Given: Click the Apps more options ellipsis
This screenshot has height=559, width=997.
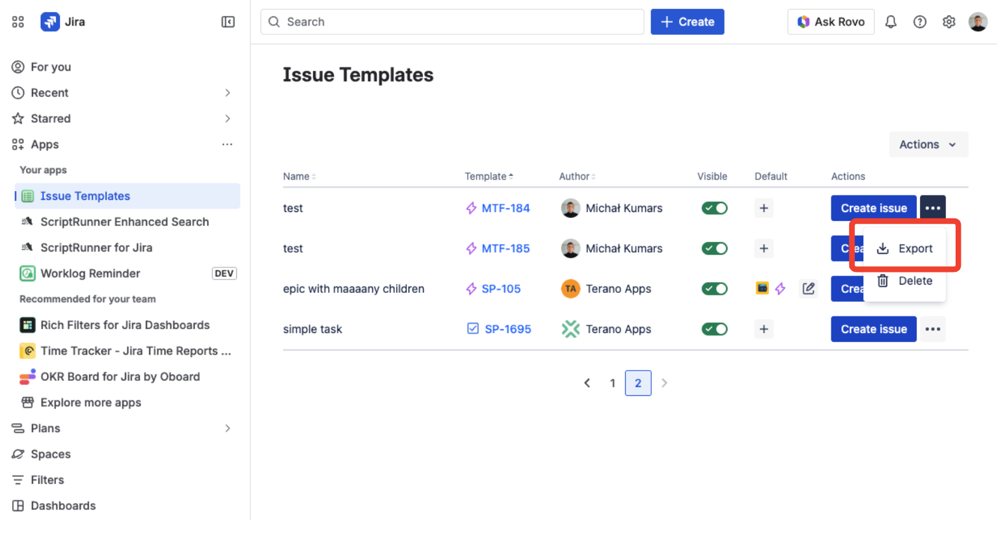Looking at the screenshot, I should (227, 145).
